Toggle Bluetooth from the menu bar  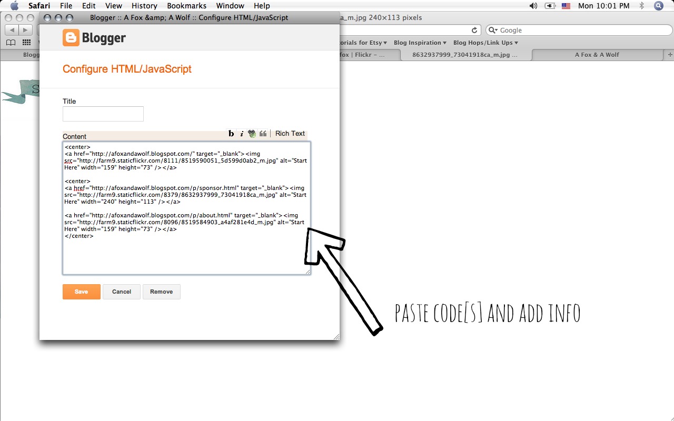[642, 6]
